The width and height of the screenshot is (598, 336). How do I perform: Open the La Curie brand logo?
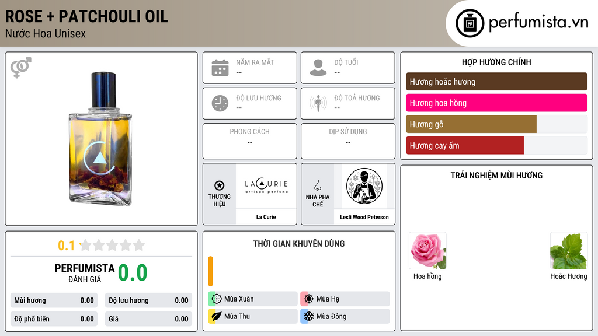[266, 186]
